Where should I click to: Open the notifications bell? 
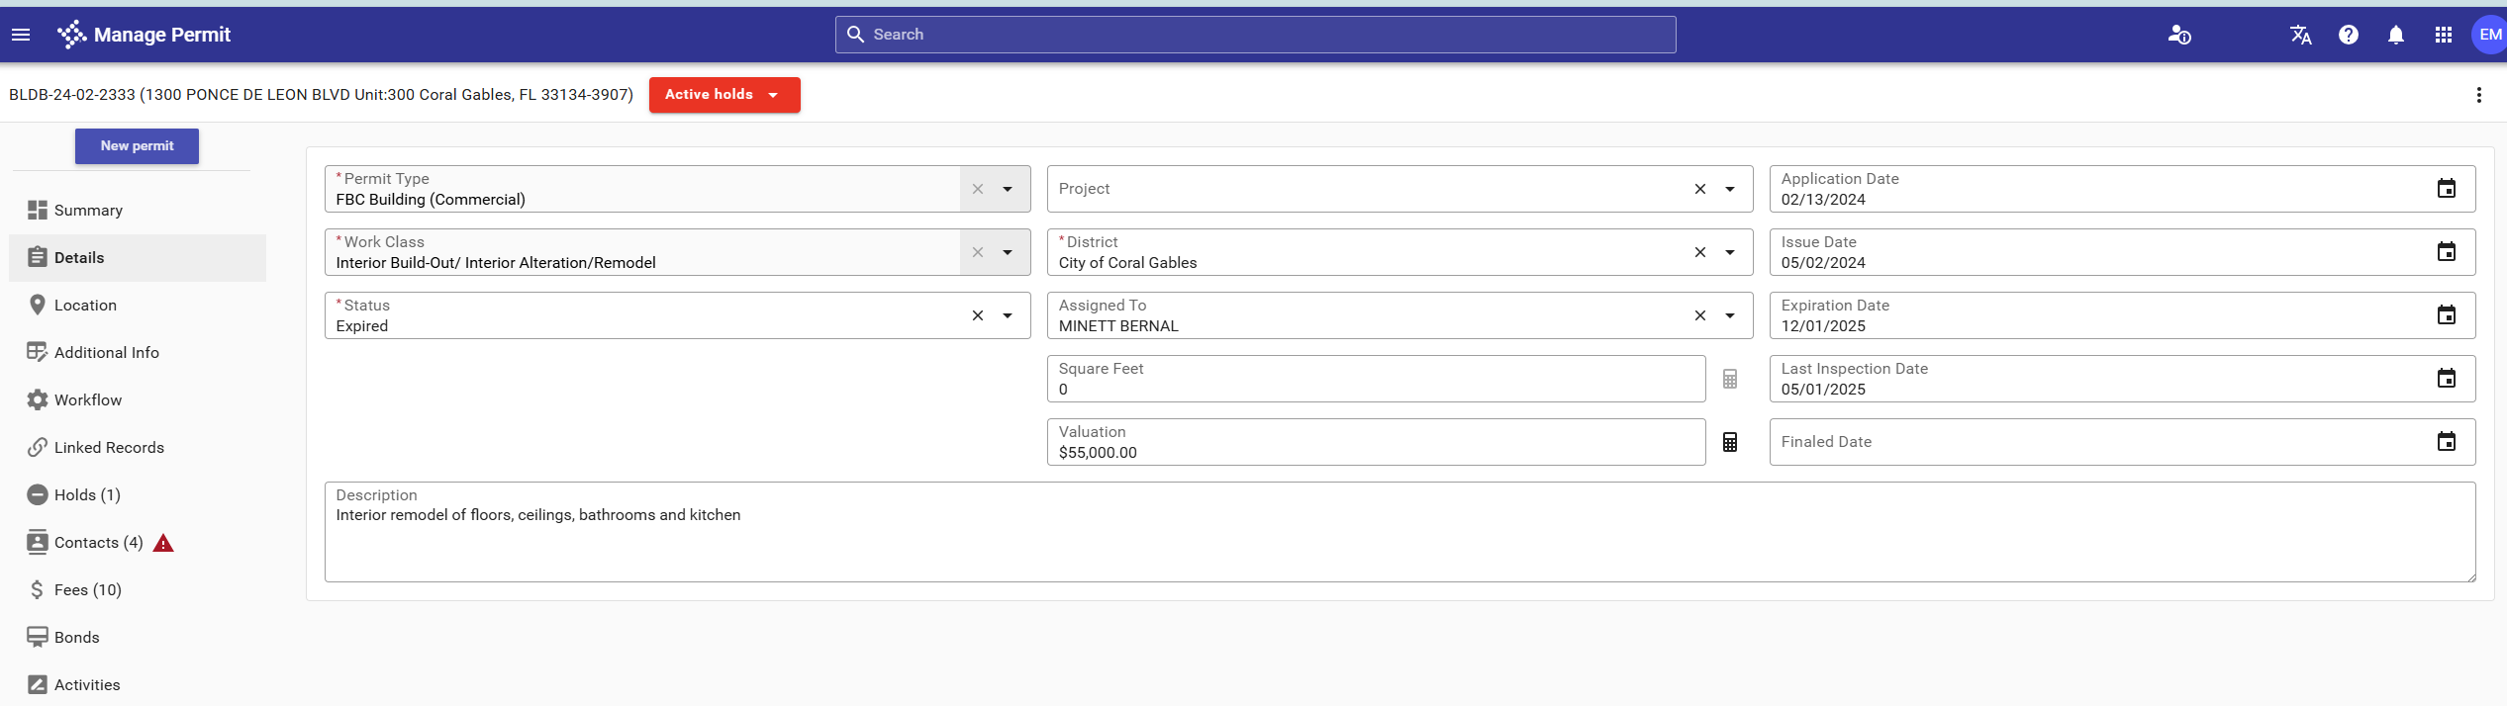click(x=2395, y=35)
